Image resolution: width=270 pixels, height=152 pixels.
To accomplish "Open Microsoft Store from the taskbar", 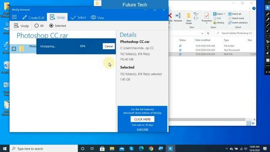I will tap(102, 149).
